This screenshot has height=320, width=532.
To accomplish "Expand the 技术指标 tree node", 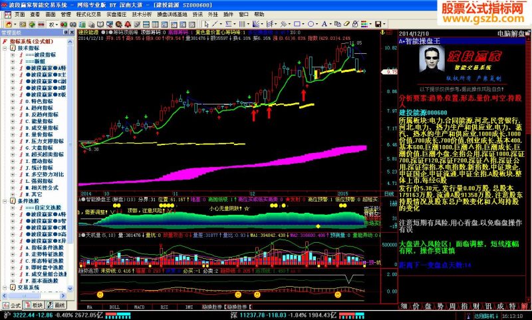I will pos(5,48).
